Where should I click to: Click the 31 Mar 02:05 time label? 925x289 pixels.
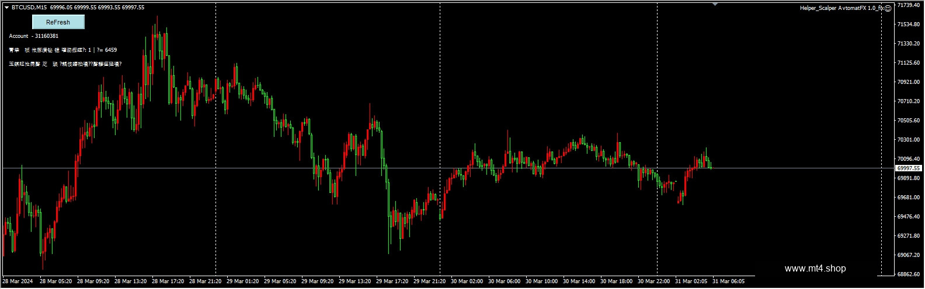691,281
